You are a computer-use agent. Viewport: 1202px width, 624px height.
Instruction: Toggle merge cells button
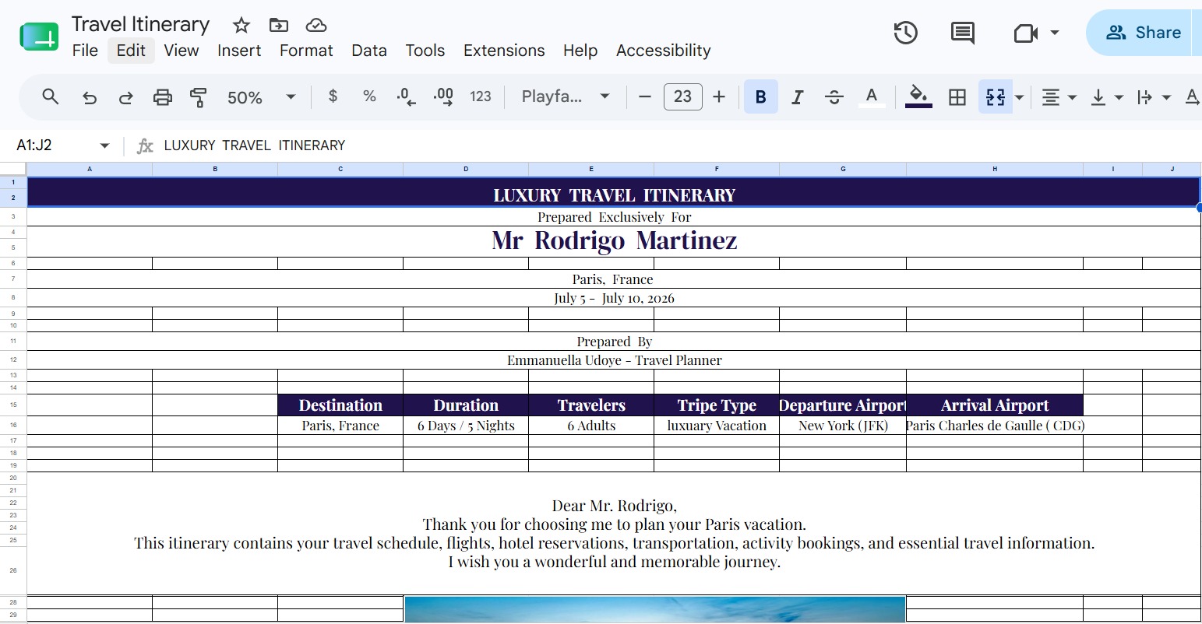tap(996, 96)
